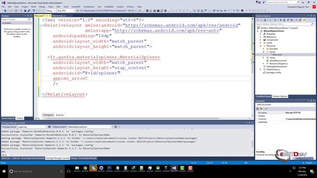Open the Package source nuget.org dropdown

(32, 127)
